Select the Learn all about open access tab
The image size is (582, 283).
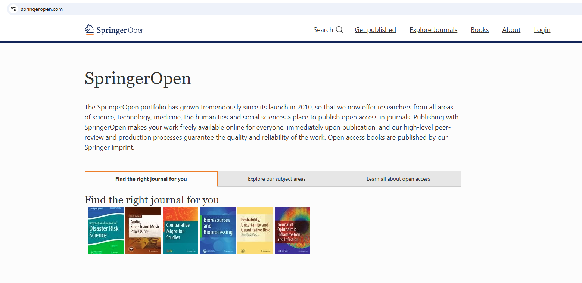pyautogui.click(x=398, y=179)
